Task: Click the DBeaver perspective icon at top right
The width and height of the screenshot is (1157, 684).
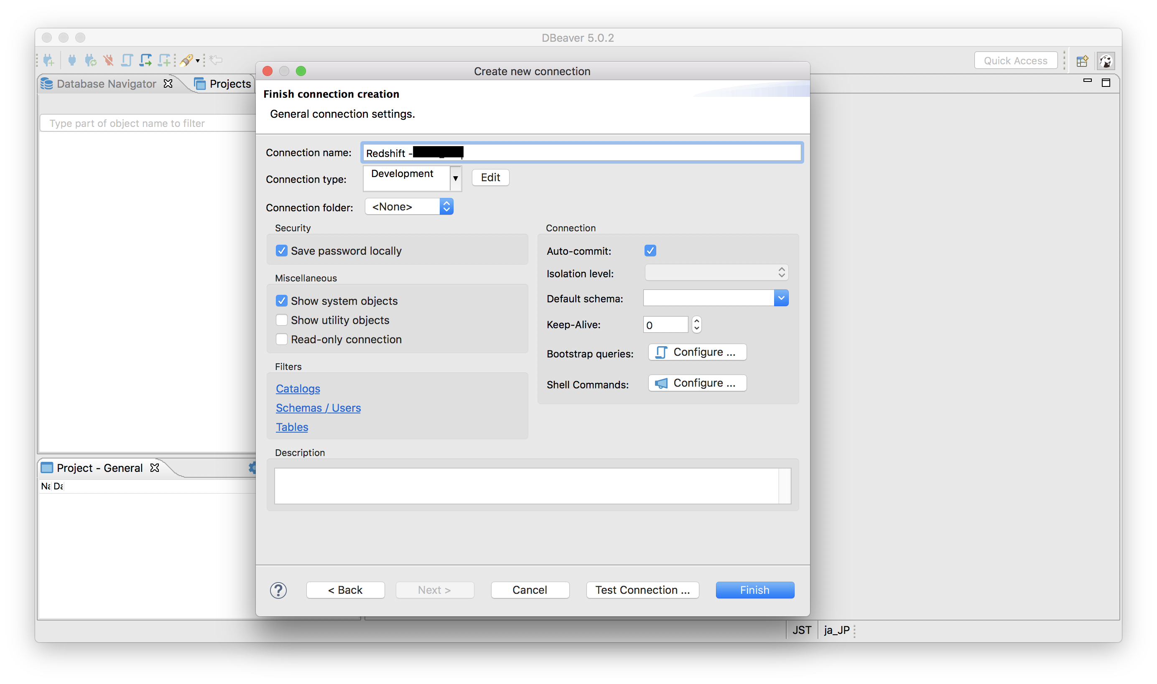Action: (1106, 61)
